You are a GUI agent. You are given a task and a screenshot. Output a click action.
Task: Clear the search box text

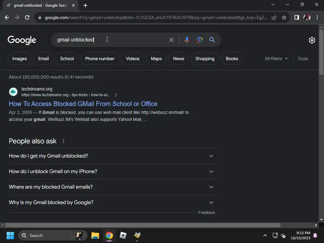pyautogui.click(x=171, y=40)
